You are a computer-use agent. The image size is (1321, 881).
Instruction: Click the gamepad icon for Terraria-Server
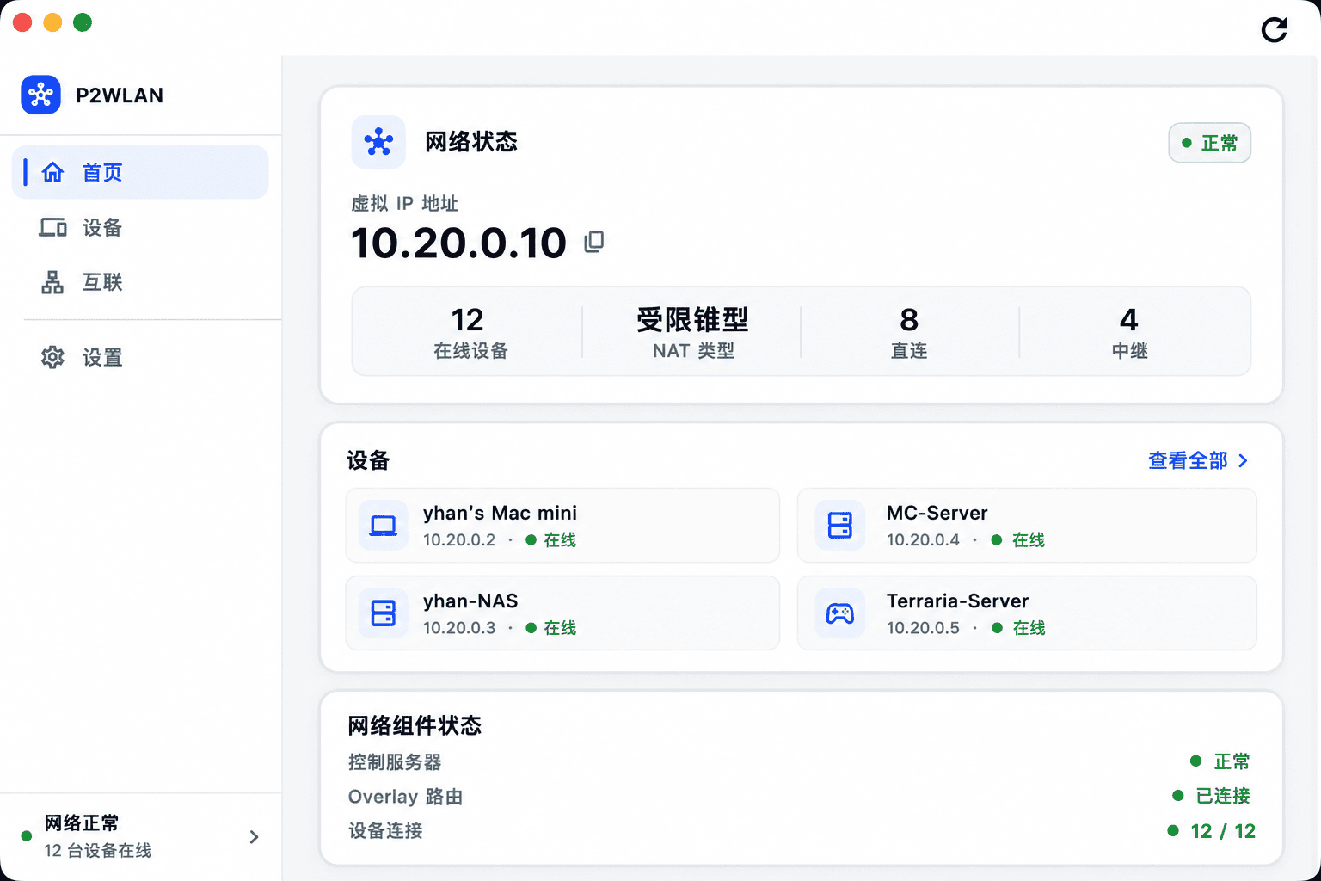839,613
